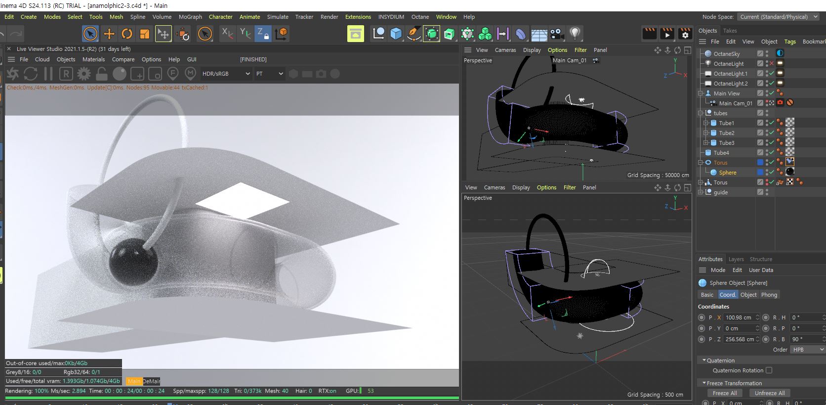Open the HDR/sRGB color space dropdown
Image resolution: width=826 pixels, height=405 pixels.
tap(227, 74)
